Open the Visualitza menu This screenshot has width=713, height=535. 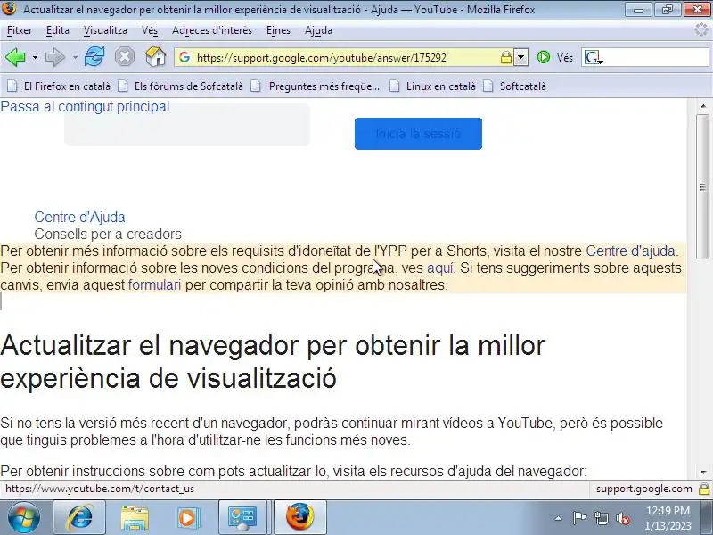pos(105,30)
